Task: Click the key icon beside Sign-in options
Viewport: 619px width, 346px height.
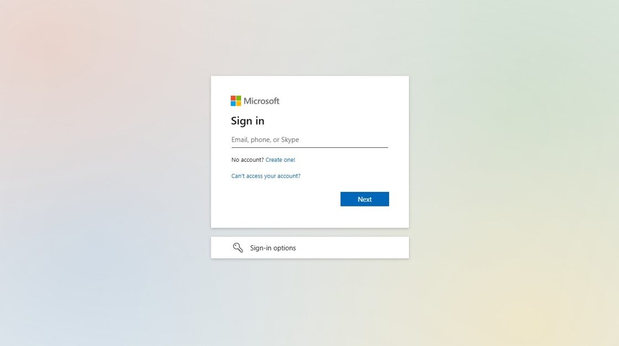Action: (238, 247)
